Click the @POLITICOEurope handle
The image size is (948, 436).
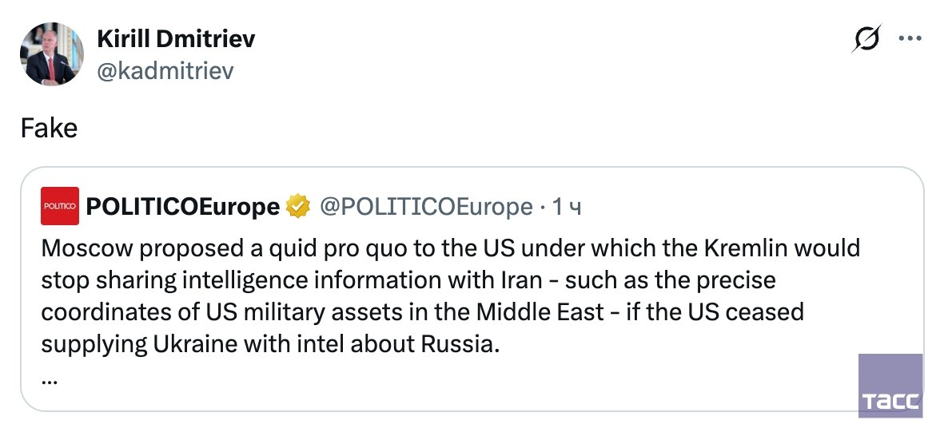pos(426,207)
